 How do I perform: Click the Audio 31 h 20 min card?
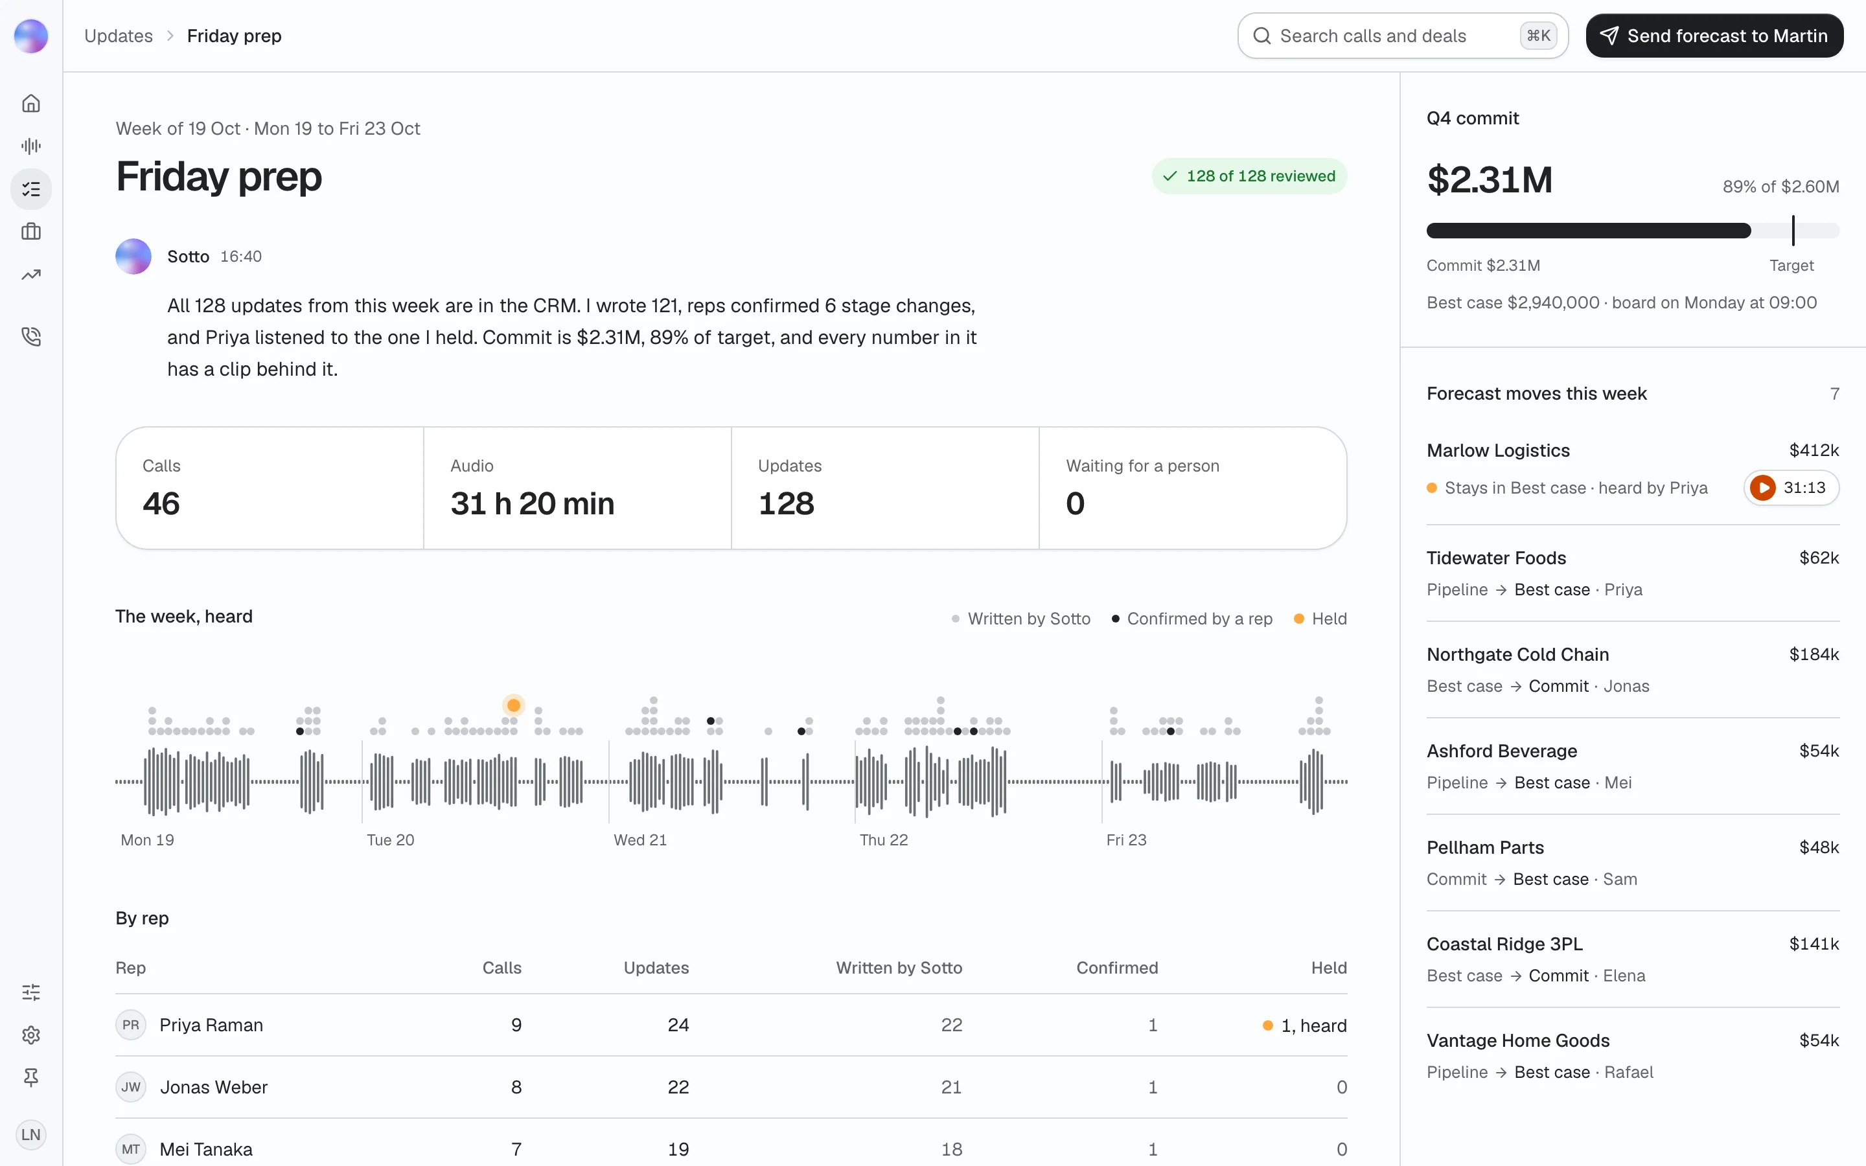click(577, 488)
